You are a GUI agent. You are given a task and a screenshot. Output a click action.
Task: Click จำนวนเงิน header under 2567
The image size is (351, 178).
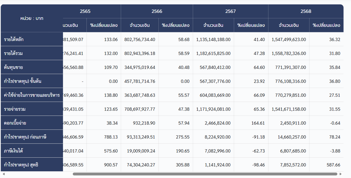[214, 25]
